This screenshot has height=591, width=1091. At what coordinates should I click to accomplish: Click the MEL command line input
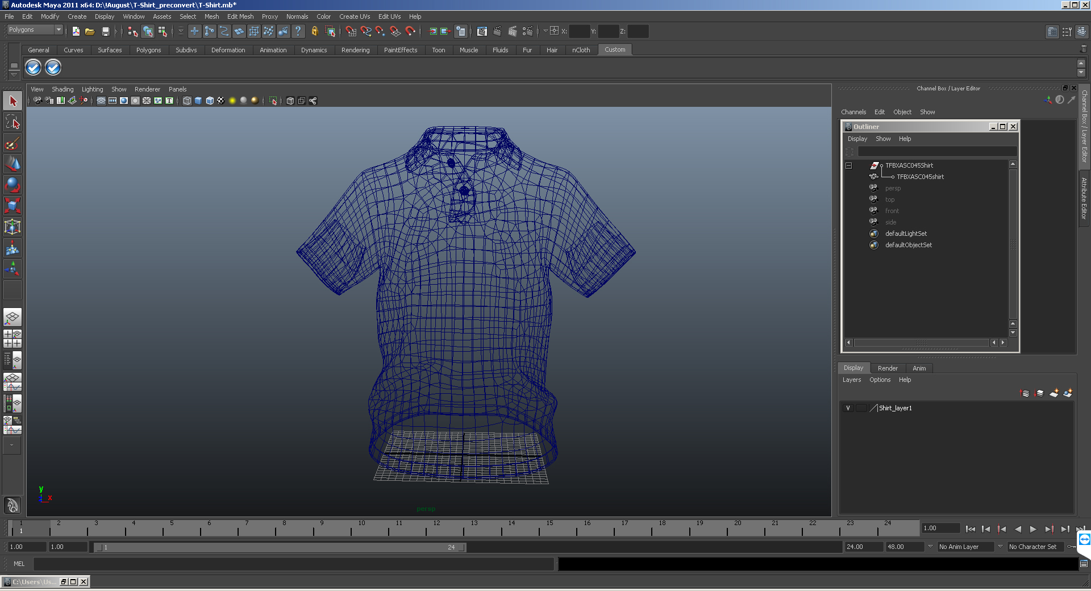(294, 564)
